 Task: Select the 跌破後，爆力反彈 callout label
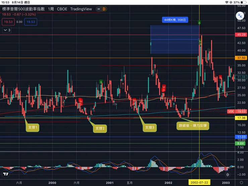(193, 126)
